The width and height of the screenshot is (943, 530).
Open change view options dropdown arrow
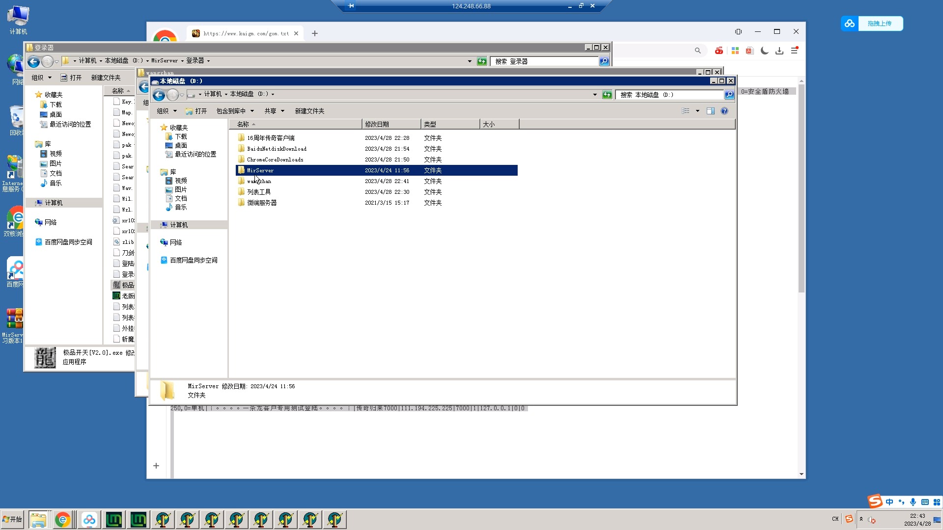697,111
